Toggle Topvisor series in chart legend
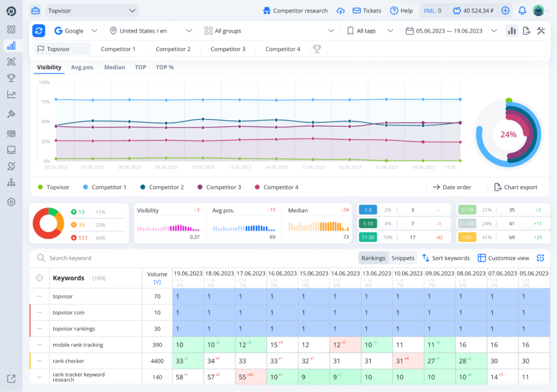 click(x=53, y=187)
